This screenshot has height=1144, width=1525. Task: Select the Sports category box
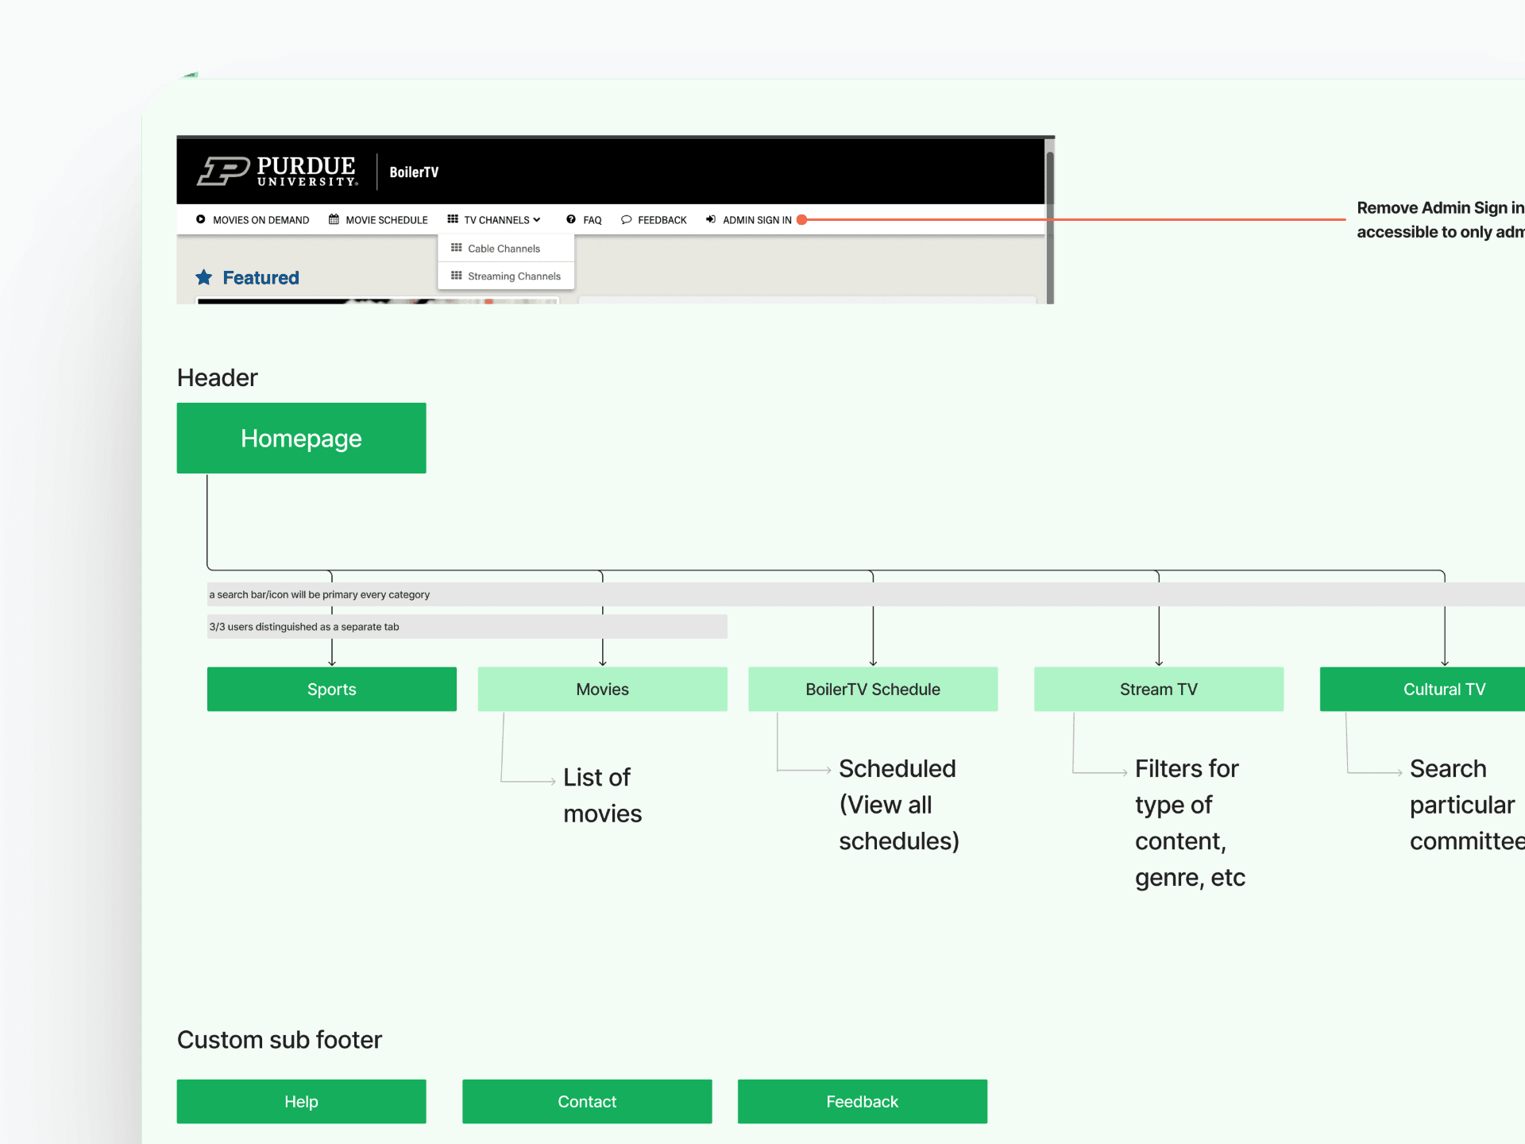tap(331, 689)
